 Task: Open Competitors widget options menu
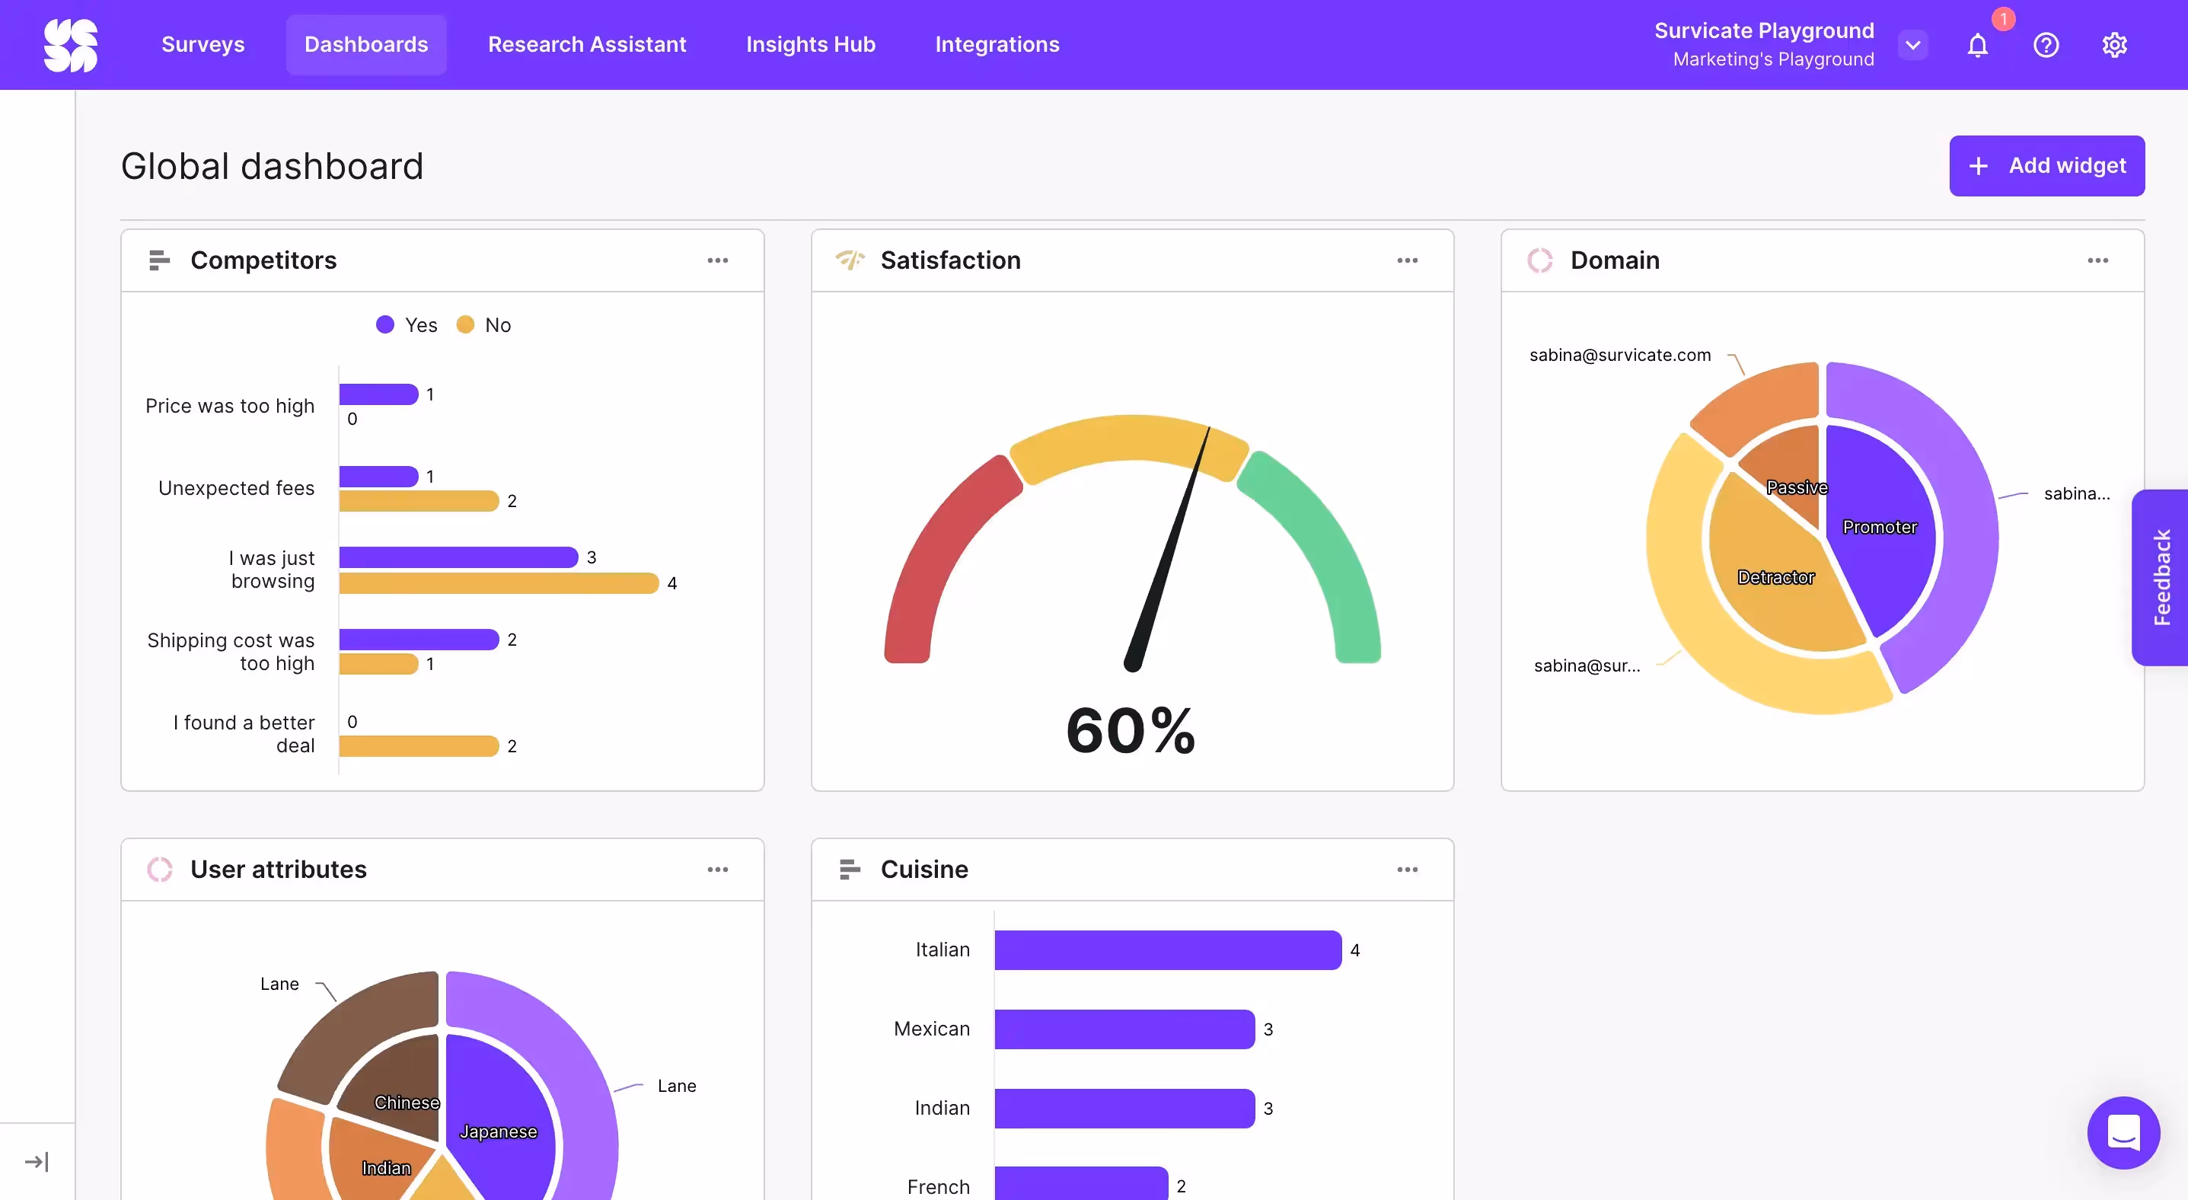pyautogui.click(x=718, y=260)
